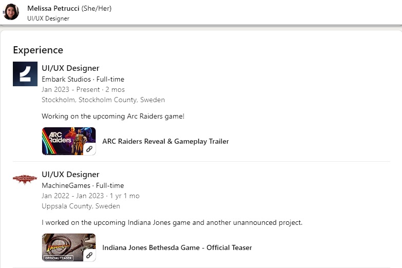Click the Uppsala County, Sweden location text
Viewport: 402px width, 268px height.
point(81,206)
